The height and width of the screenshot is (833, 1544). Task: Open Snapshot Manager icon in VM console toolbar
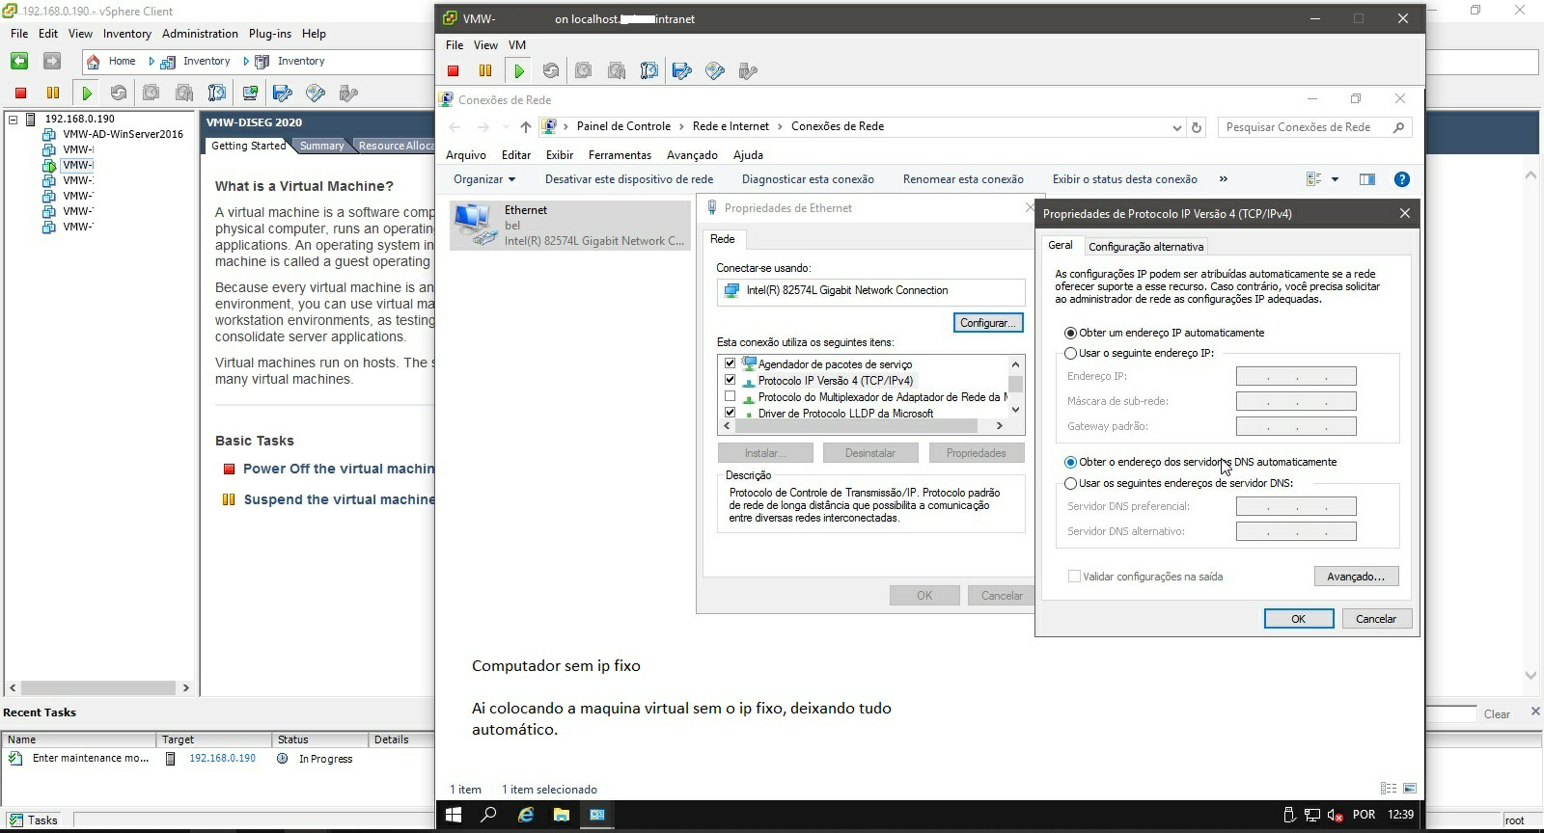pos(649,70)
